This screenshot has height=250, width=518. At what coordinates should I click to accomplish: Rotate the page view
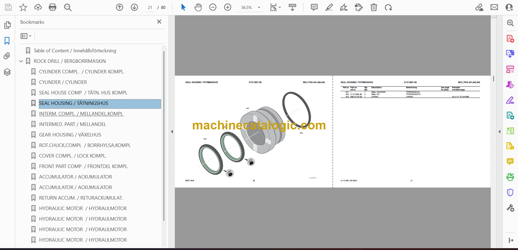(388, 7)
